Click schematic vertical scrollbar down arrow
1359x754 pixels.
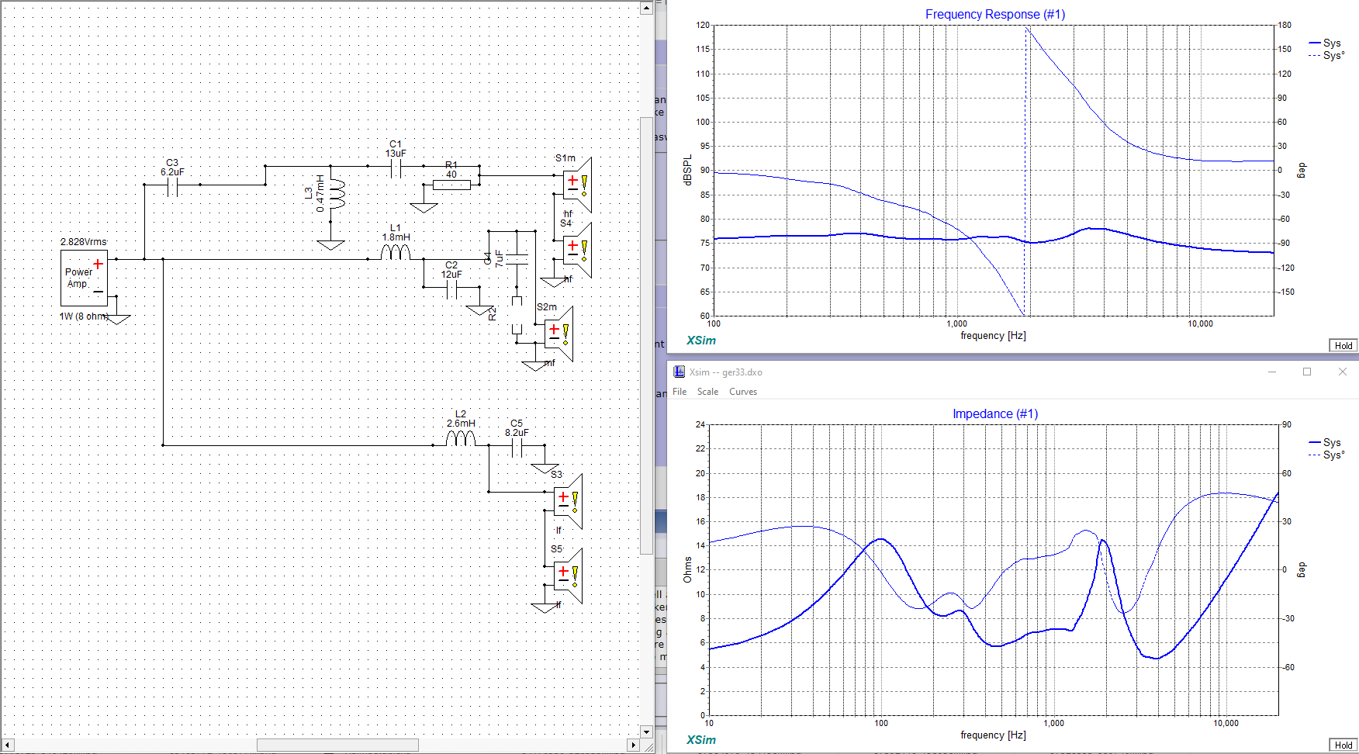point(646,732)
